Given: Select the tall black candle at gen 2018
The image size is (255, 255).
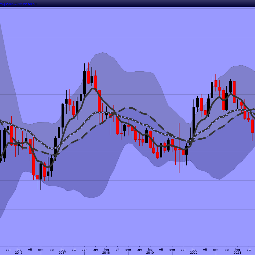Looking at the screenshot, I should pos(84,82).
